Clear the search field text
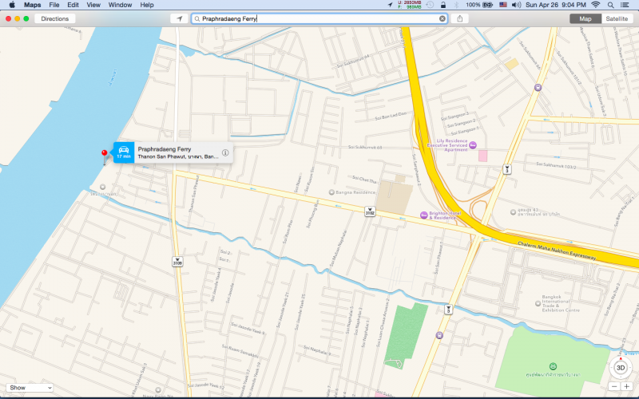 (443, 18)
